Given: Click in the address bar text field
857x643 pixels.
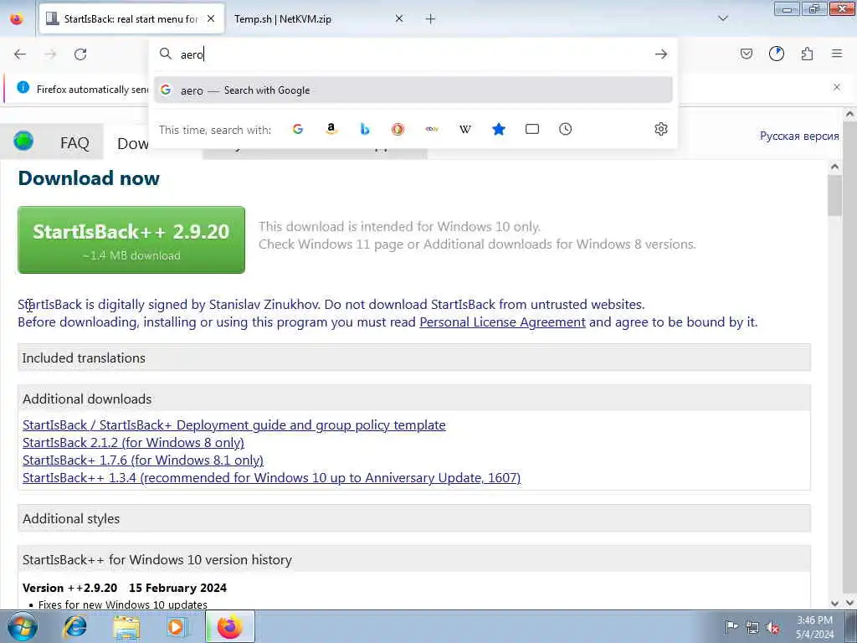Looking at the screenshot, I should (415, 54).
